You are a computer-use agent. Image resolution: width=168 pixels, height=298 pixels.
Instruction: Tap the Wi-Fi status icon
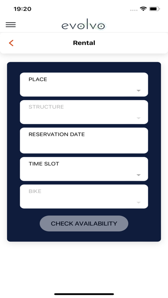pos(143,9)
